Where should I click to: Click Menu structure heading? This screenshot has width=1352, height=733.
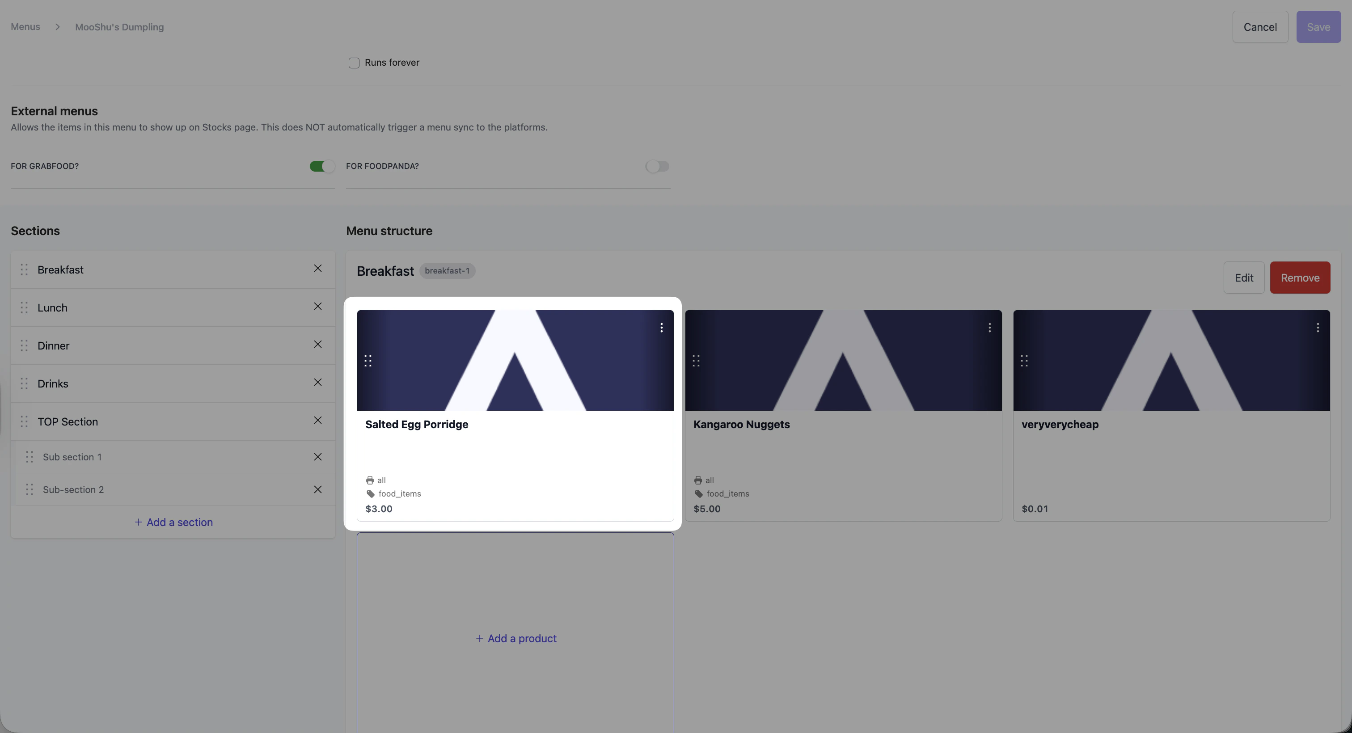(x=389, y=231)
